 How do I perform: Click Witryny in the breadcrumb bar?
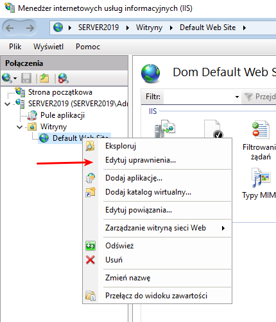pyautogui.click(x=149, y=28)
